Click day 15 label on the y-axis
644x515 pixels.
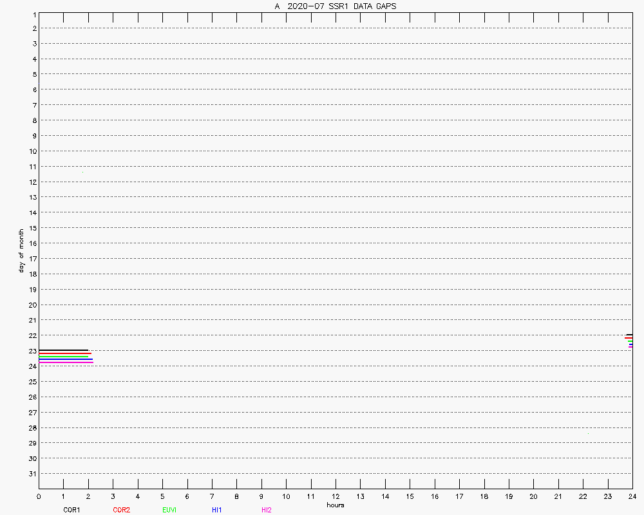pos(32,228)
